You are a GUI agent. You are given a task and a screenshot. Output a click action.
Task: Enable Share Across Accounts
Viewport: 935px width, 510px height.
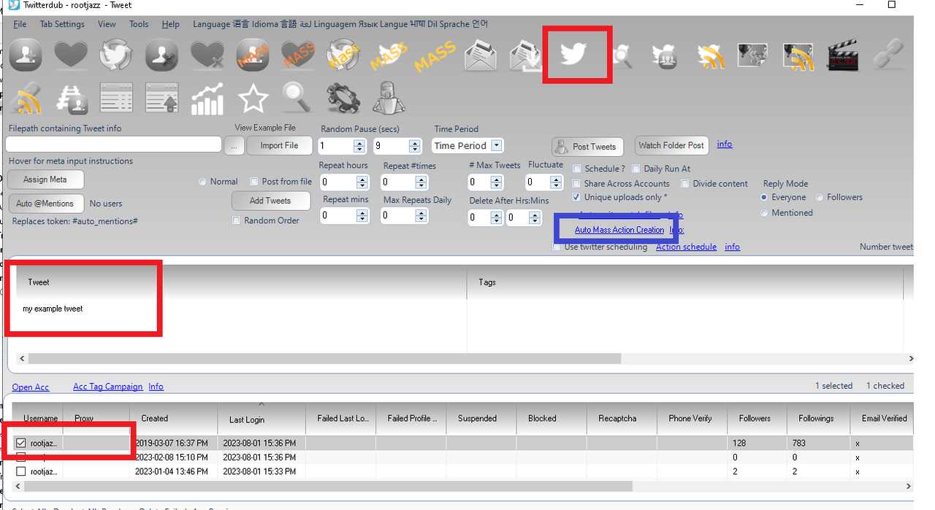(576, 184)
